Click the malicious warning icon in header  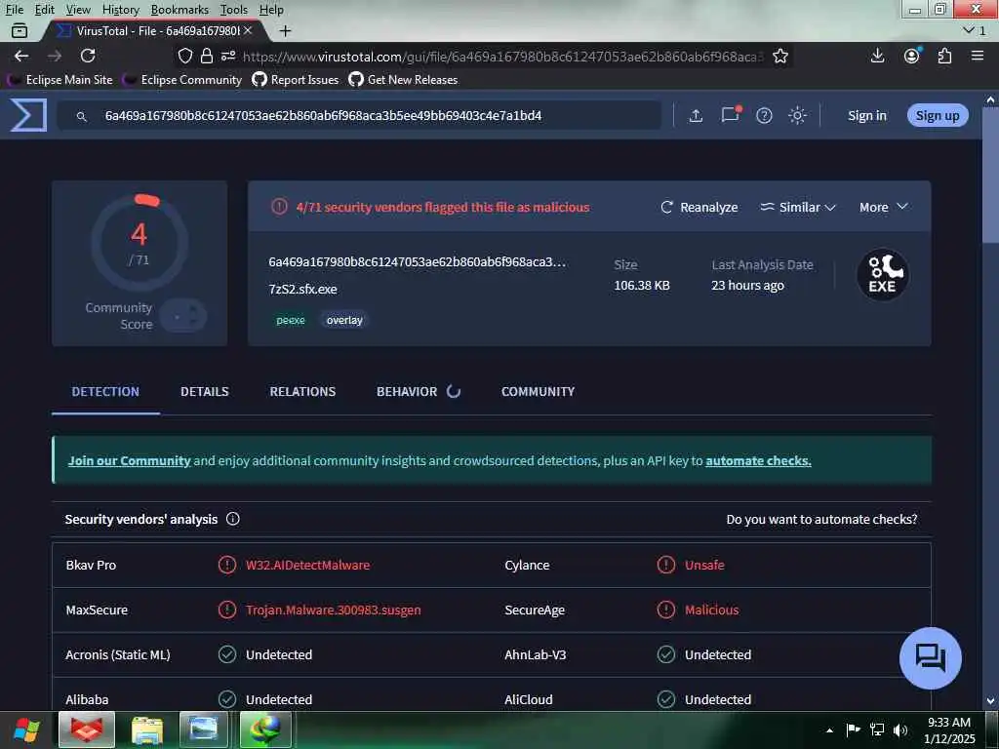tap(279, 207)
